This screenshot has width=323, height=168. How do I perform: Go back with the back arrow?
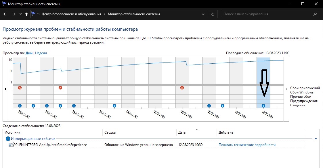pyautogui.click(x=5, y=14)
